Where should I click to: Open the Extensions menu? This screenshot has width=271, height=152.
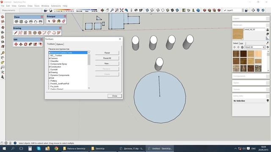pos(56,6)
